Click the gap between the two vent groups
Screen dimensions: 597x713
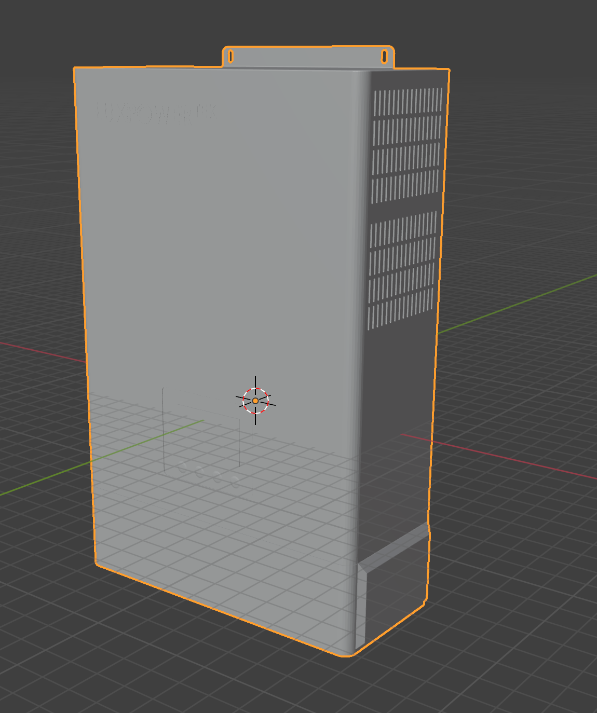(404, 206)
